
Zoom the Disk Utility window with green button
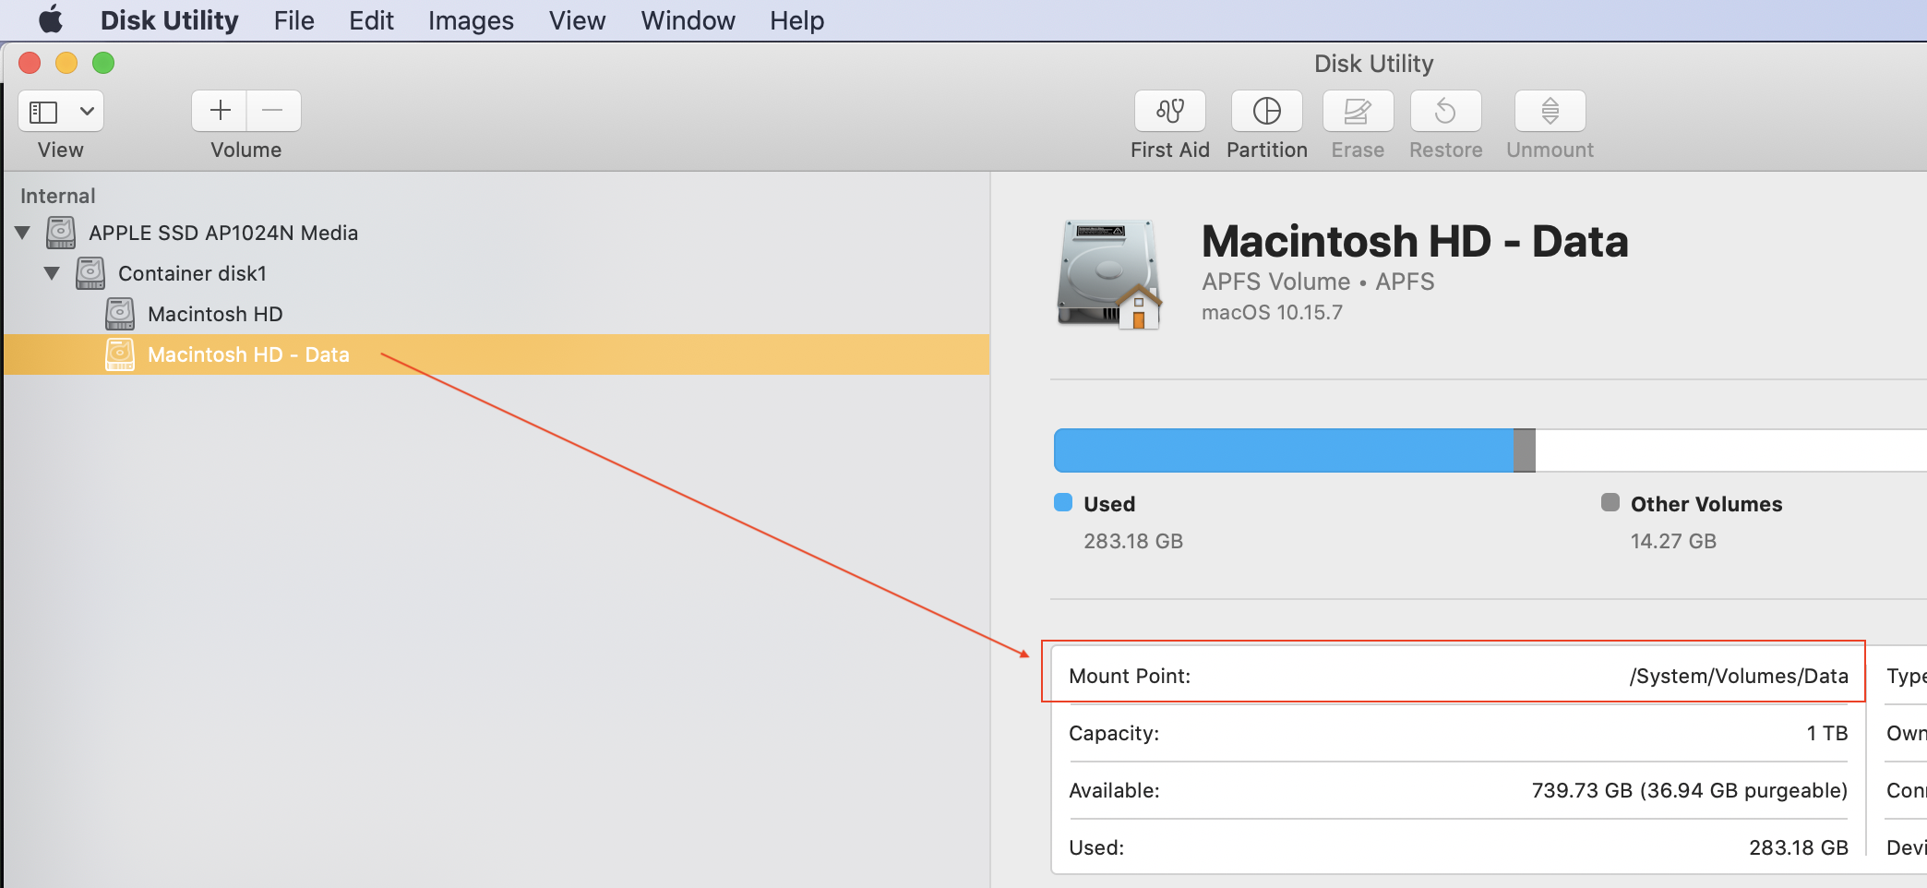coord(103,63)
